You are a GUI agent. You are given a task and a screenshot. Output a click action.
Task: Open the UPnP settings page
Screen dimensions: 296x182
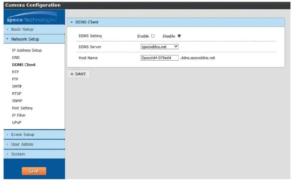click(x=17, y=122)
